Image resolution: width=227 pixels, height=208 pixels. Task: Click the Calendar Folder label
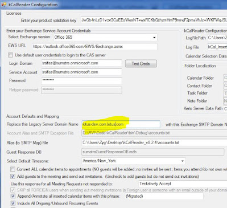coord(200,78)
